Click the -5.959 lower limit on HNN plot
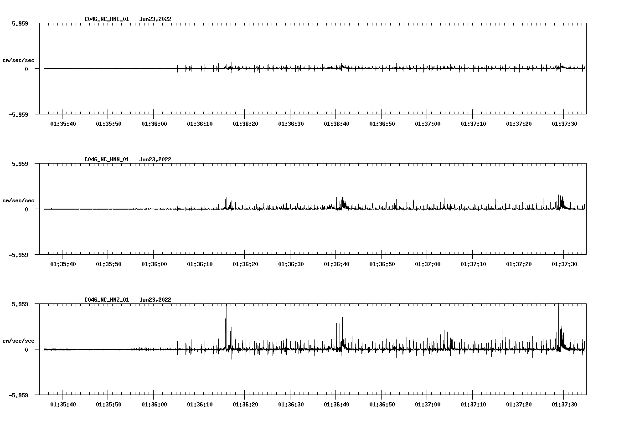The height and width of the screenshot is (421, 619). tap(18, 255)
